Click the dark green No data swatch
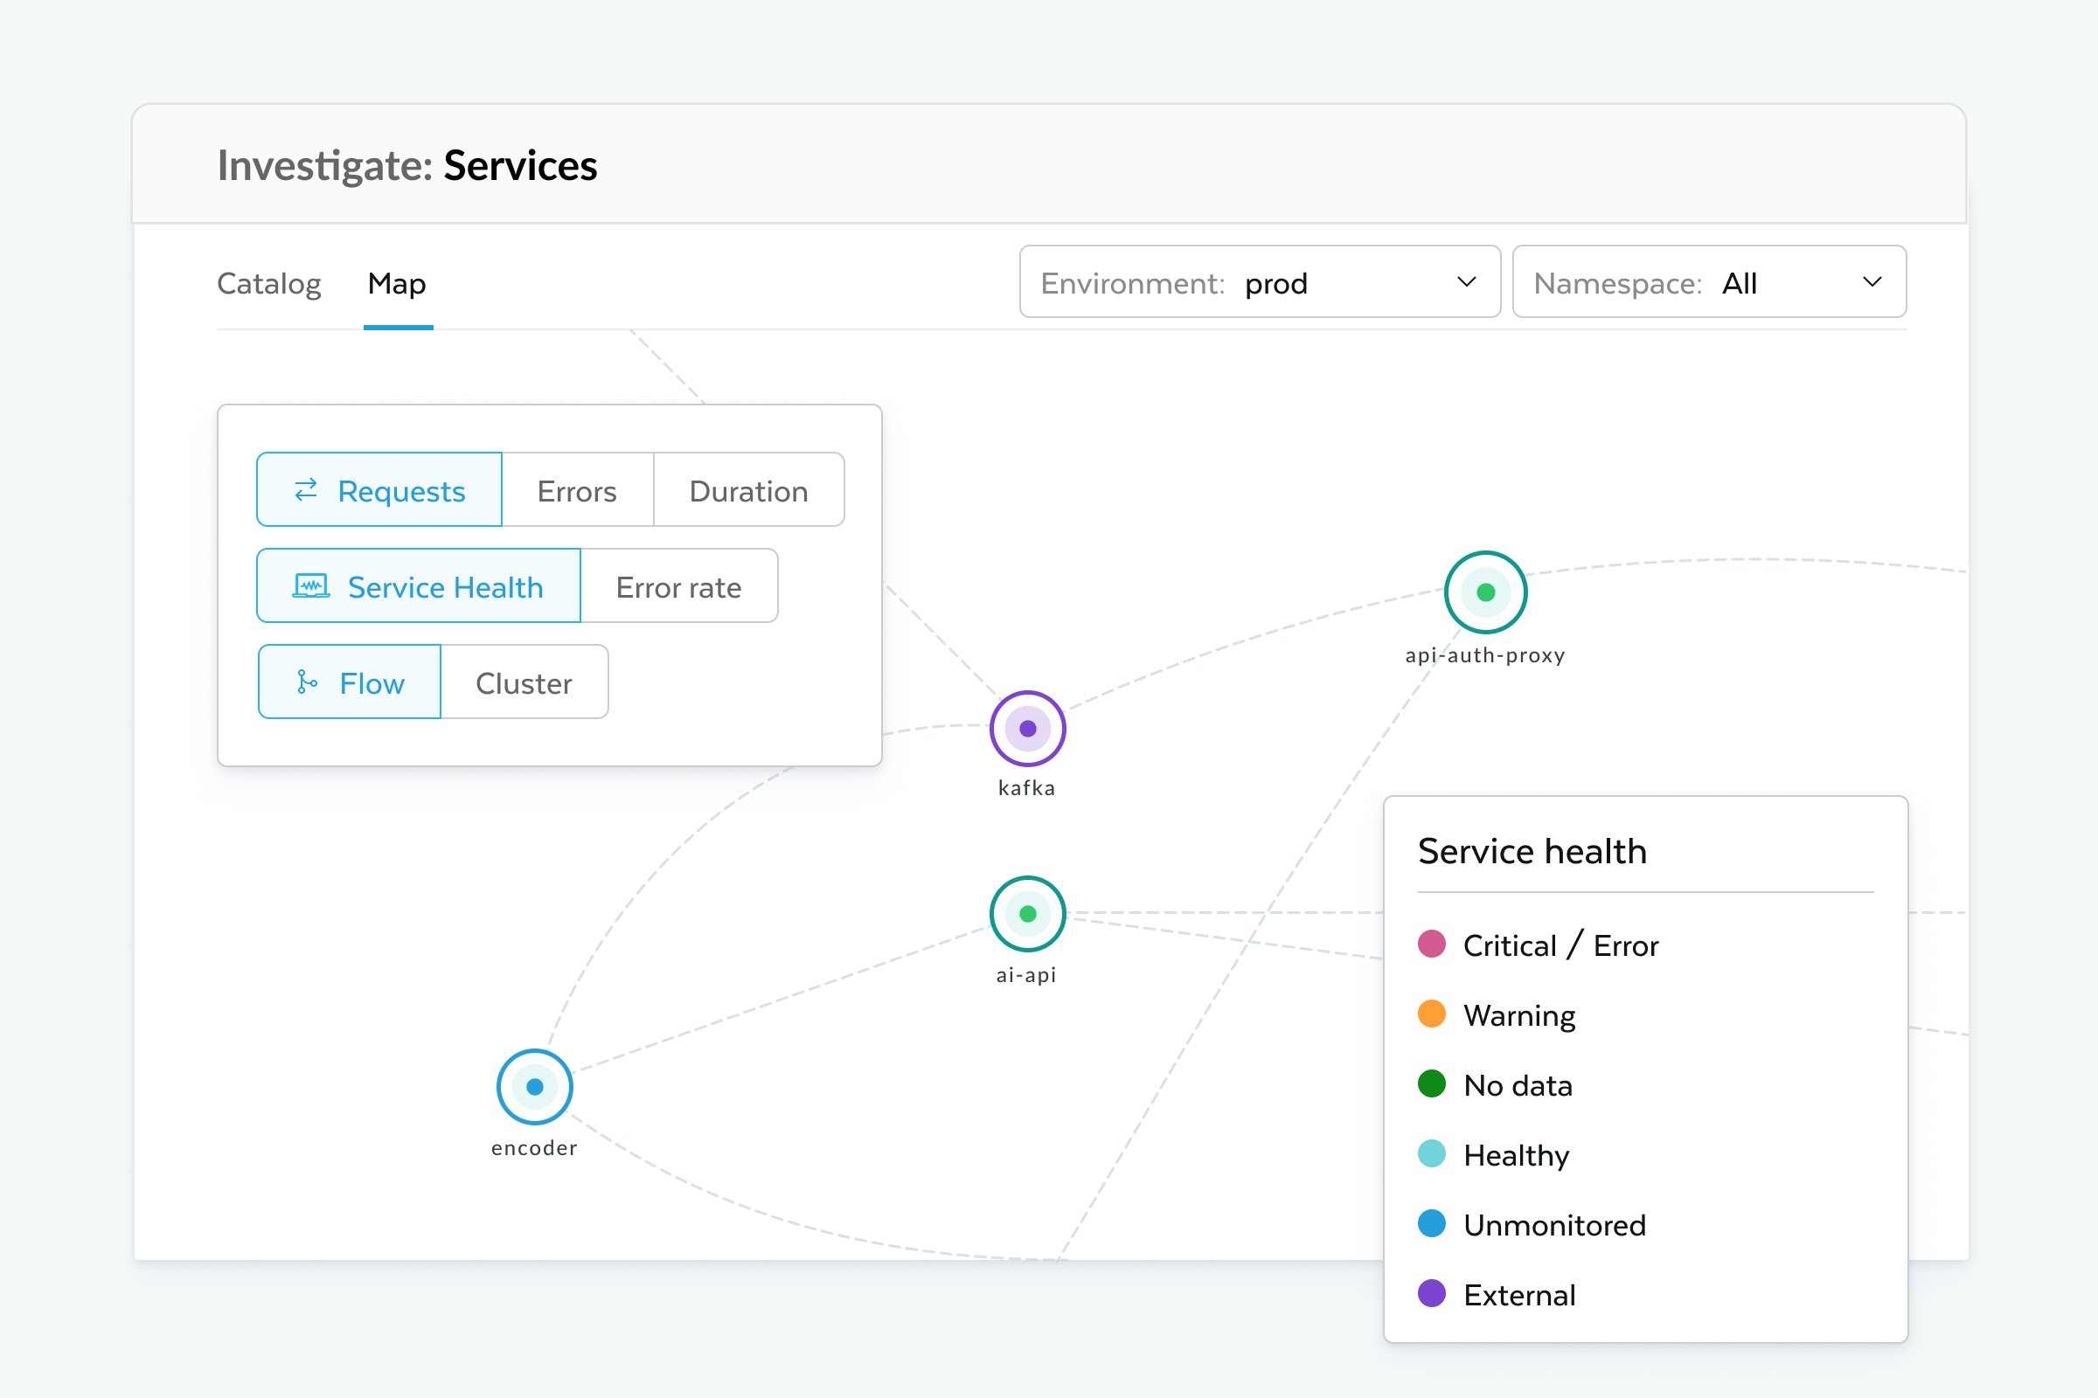This screenshot has width=2098, height=1398. point(1432,1084)
